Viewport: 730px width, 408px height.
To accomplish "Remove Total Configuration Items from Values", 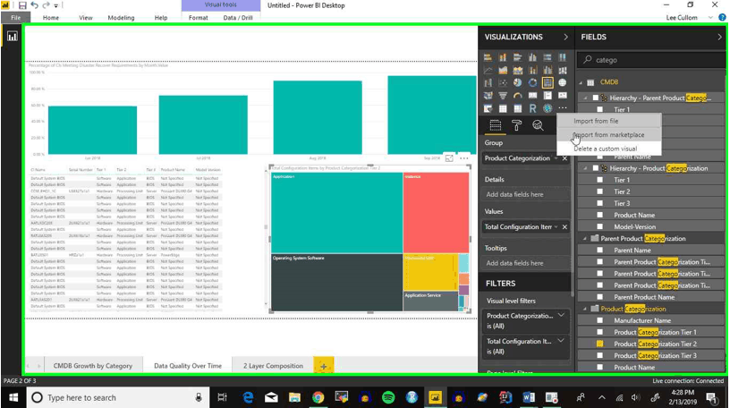I will (564, 227).
